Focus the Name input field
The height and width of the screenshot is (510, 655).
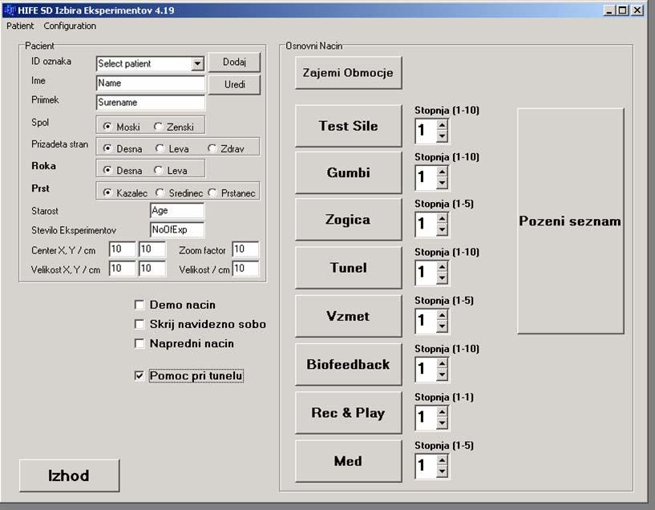(x=151, y=83)
